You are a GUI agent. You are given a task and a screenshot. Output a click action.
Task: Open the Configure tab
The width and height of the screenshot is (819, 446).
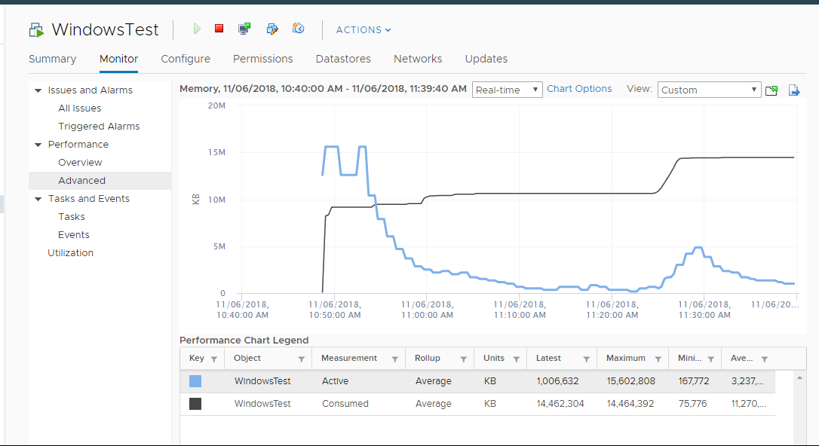click(x=186, y=59)
